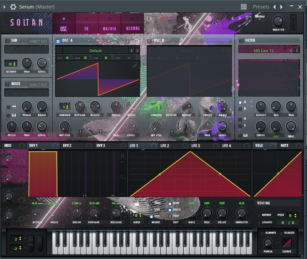
Task: Expand the wrapper arrow left of gear
Action: point(4,7)
